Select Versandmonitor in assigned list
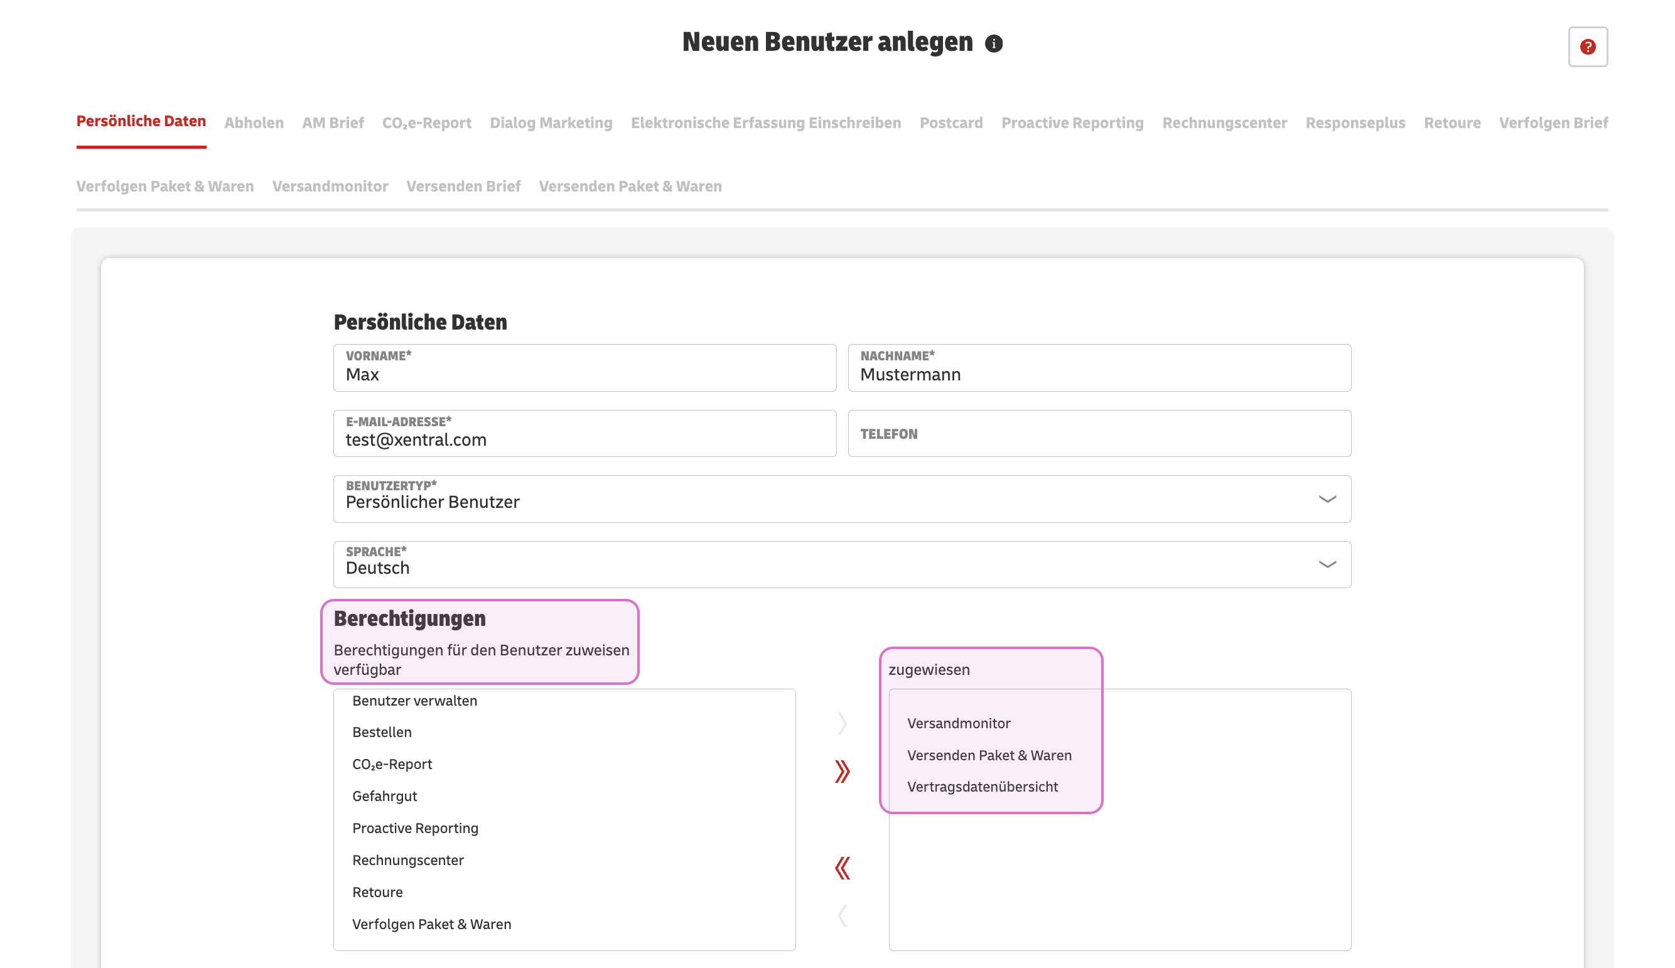Screen dimensions: 1675x968 pos(958,723)
